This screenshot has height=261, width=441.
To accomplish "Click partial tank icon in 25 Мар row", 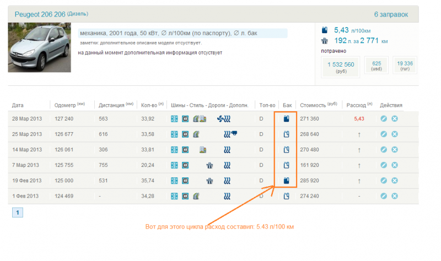I will [286, 134].
